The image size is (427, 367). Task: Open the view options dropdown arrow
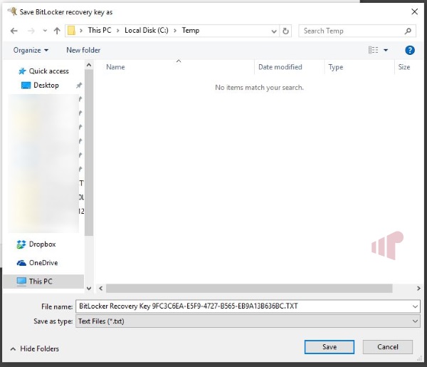coord(386,50)
